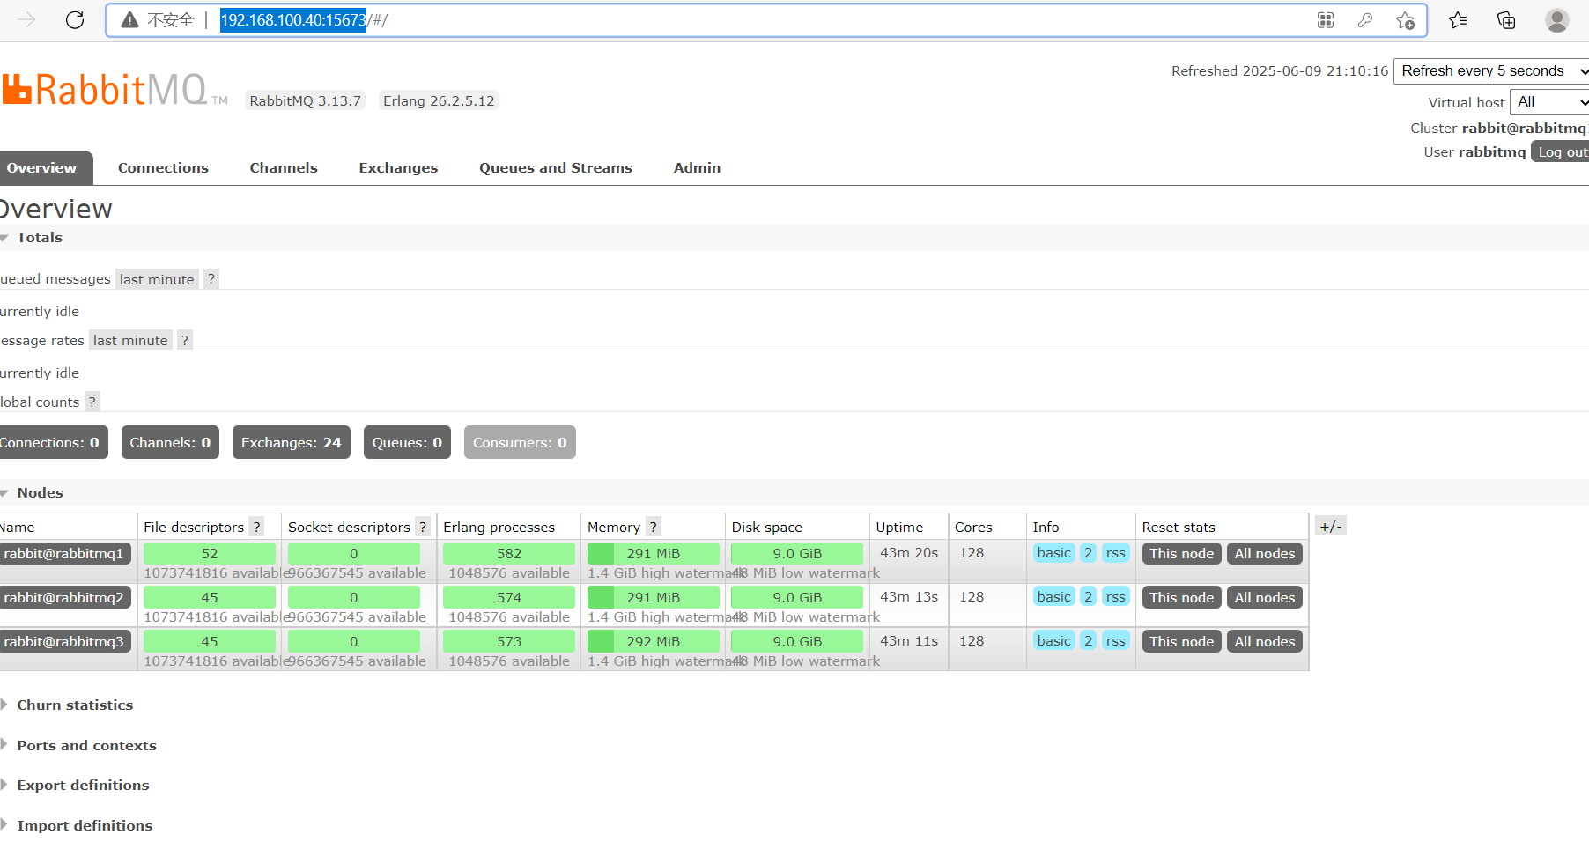This screenshot has height=849, width=1589.
Task: Click the password key icon in address bar
Action: click(x=1365, y=20)
